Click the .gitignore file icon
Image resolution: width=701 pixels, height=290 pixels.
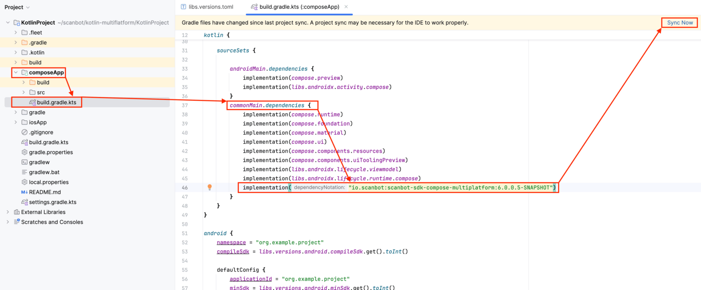pos(25,132)
